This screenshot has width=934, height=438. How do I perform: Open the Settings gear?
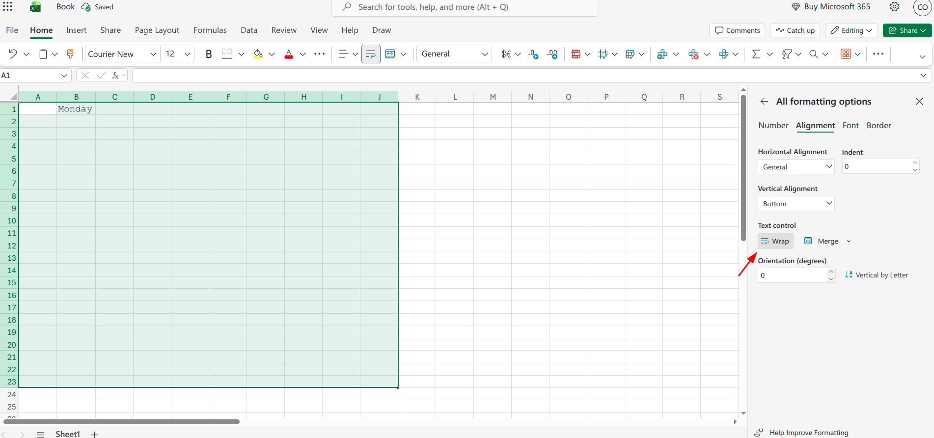point(894,7)
